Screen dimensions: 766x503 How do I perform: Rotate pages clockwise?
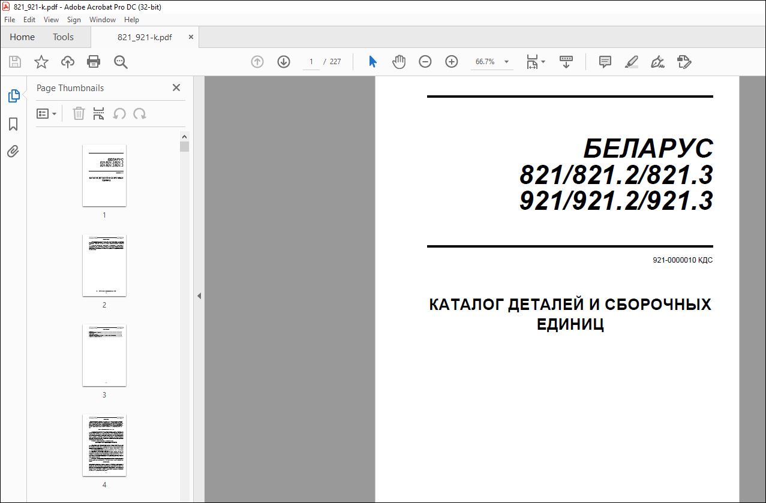point(140,113)
